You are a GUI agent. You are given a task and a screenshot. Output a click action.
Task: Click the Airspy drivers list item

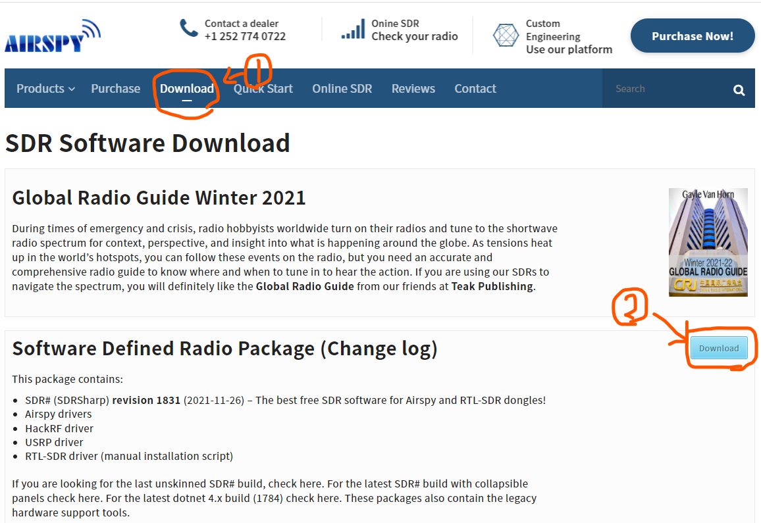tap(58, 414)
